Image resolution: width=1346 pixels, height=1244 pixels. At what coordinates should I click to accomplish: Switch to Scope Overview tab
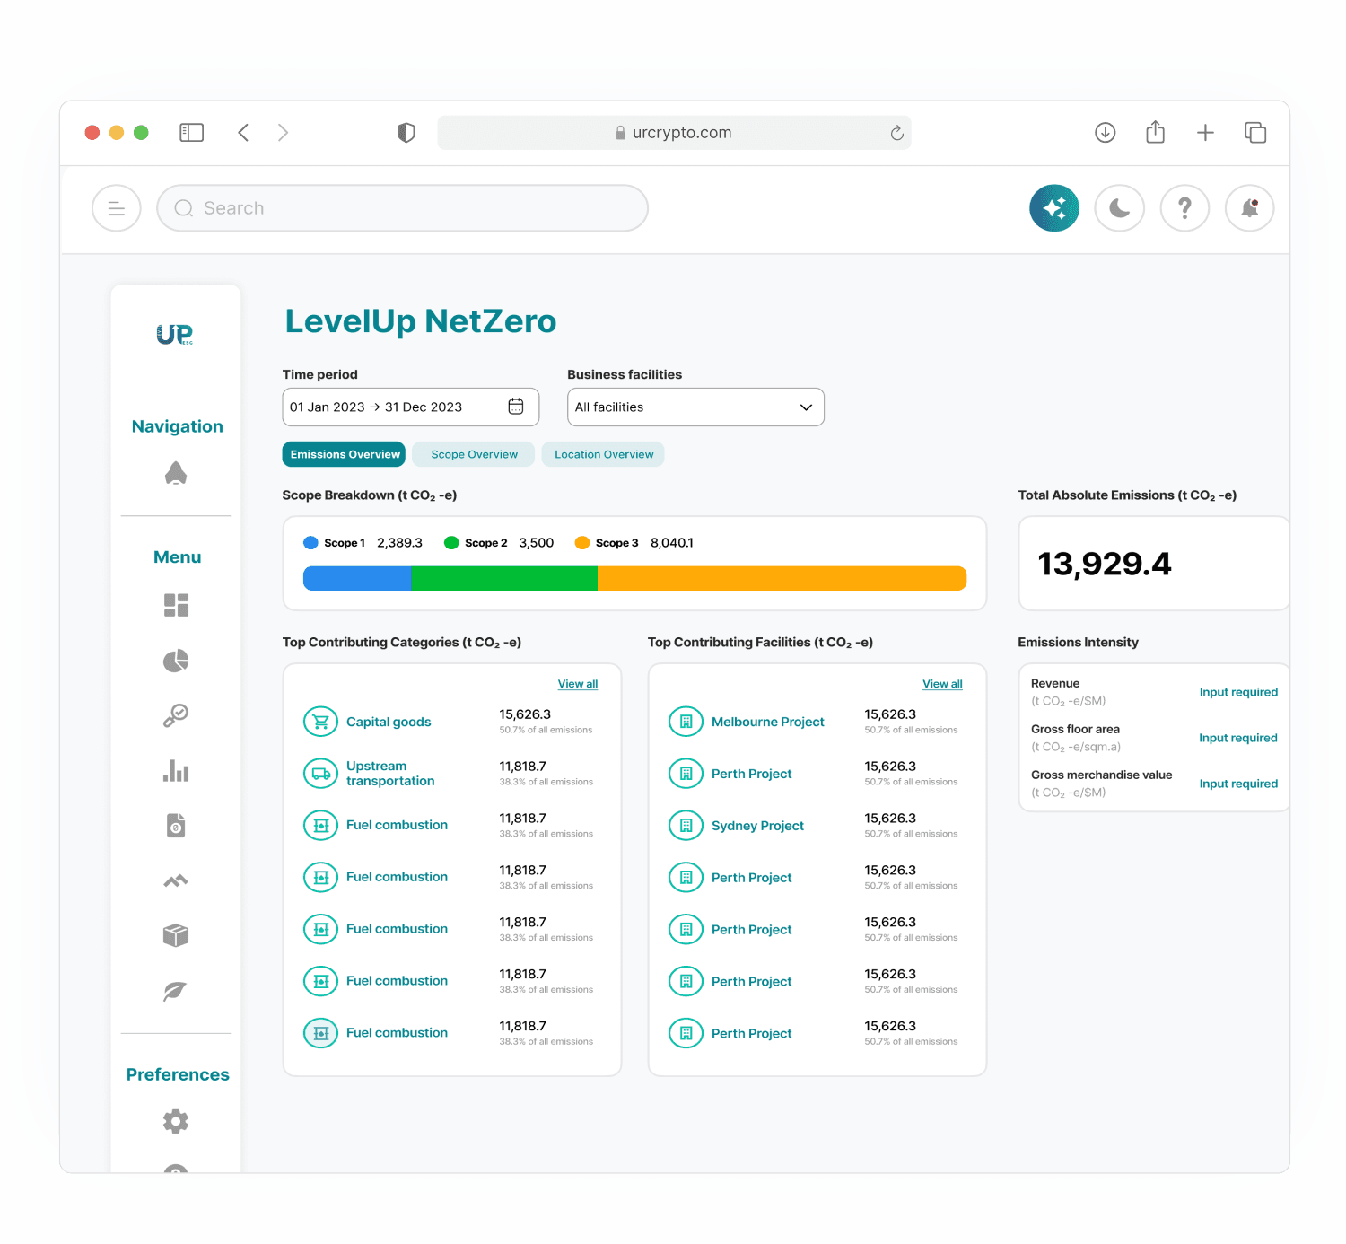(474, 454)
